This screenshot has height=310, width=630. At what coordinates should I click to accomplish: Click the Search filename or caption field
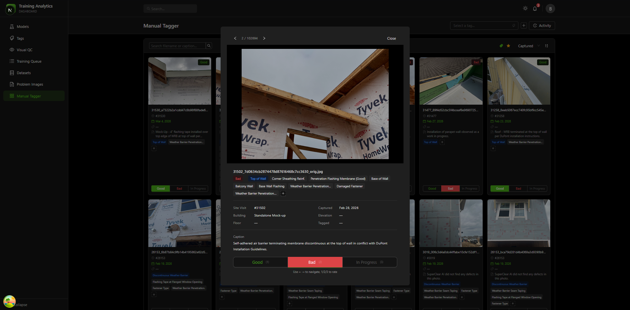point(177,46)
